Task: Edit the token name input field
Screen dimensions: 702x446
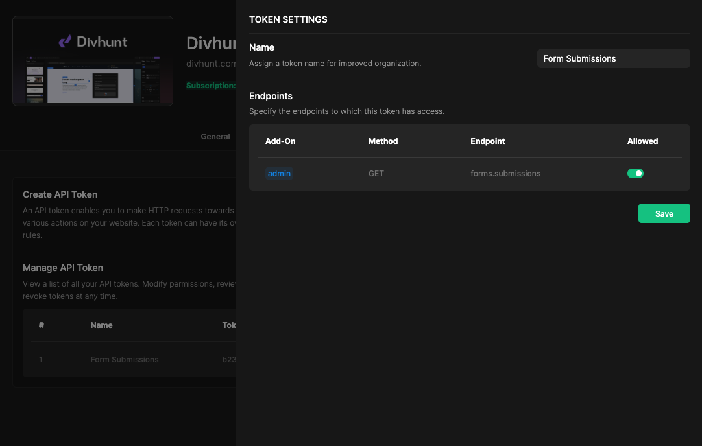Action: click(613, 58)
